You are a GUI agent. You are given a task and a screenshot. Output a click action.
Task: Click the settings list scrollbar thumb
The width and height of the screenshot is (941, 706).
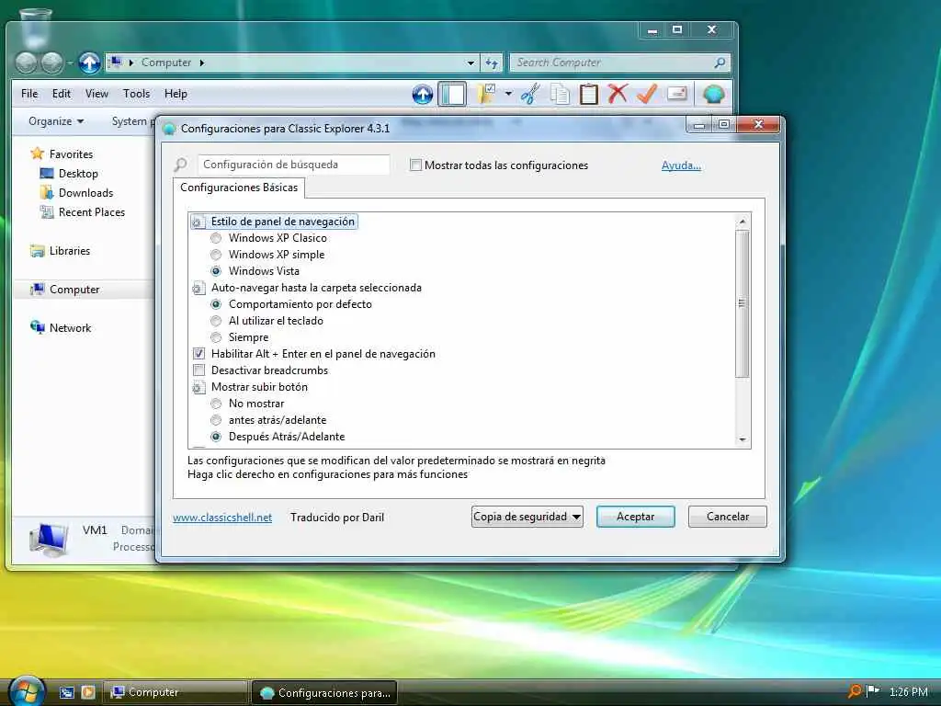(743, 303)
